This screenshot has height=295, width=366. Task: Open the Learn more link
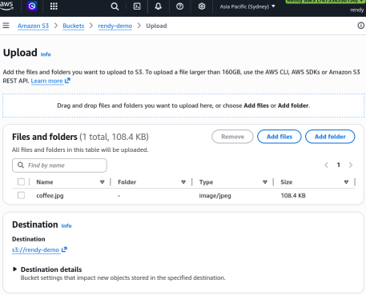coord(46,81)
